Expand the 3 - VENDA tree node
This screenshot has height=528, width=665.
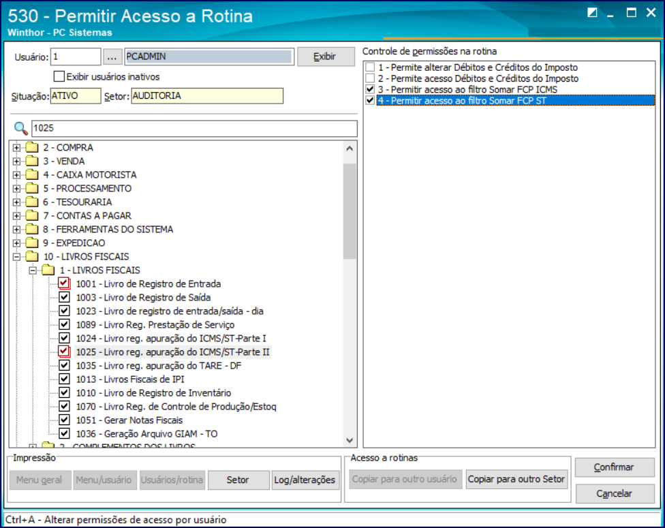click(16, 161)
